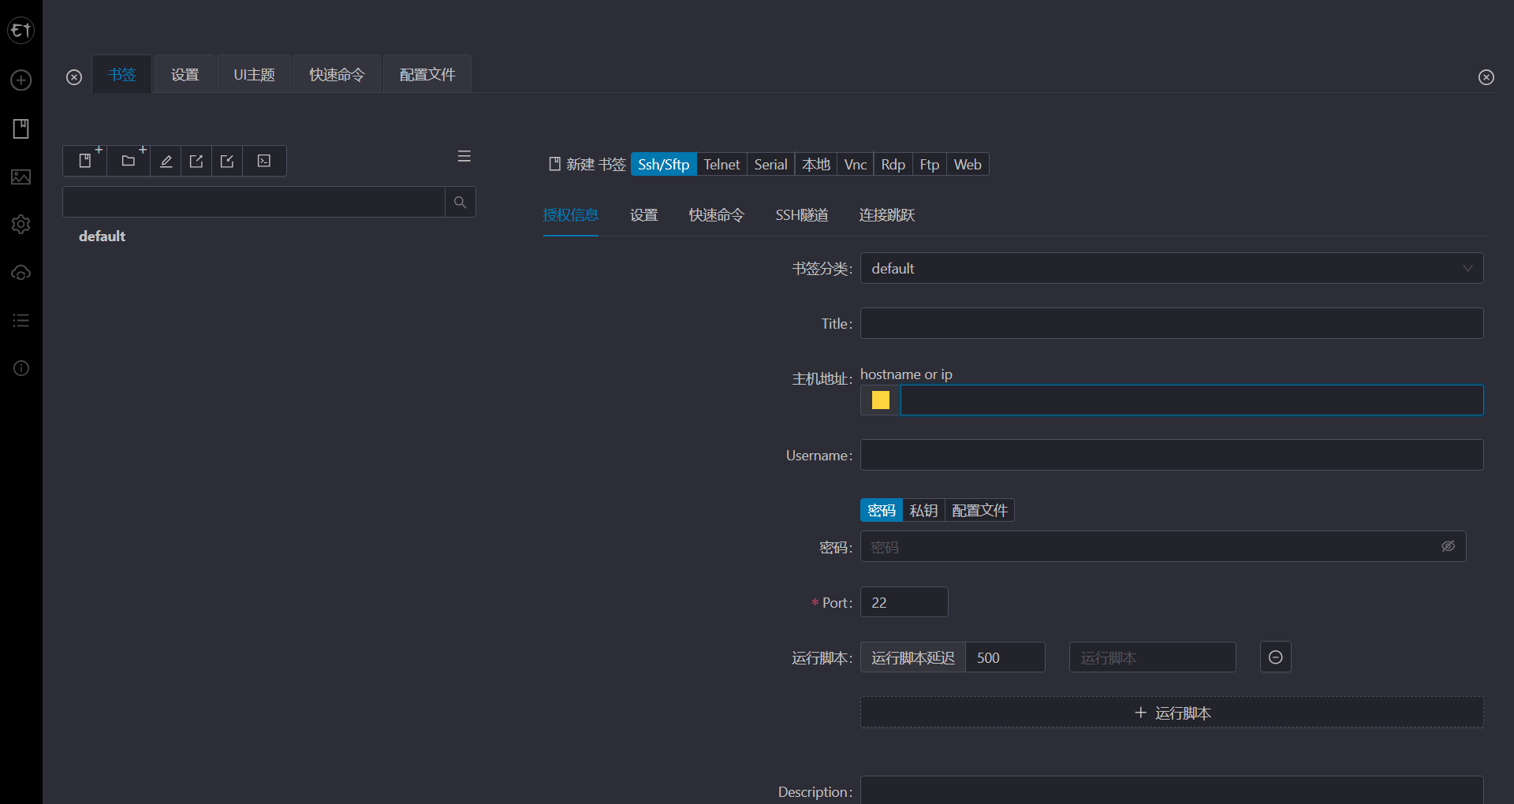Viewport: 1514px width, 804px height.
Task: Open bookmarks icon in left sidebar
Action: [x=21, y=128]
